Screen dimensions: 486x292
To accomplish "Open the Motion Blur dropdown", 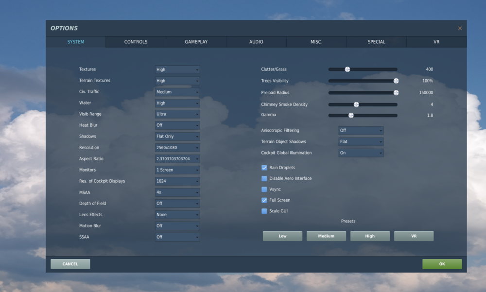I will pyautogui.click(x=177, y=225).
